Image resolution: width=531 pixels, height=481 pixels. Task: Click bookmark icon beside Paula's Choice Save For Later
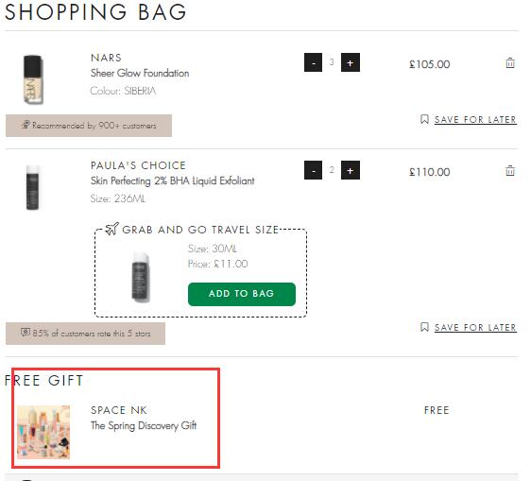tap(424, 327)
